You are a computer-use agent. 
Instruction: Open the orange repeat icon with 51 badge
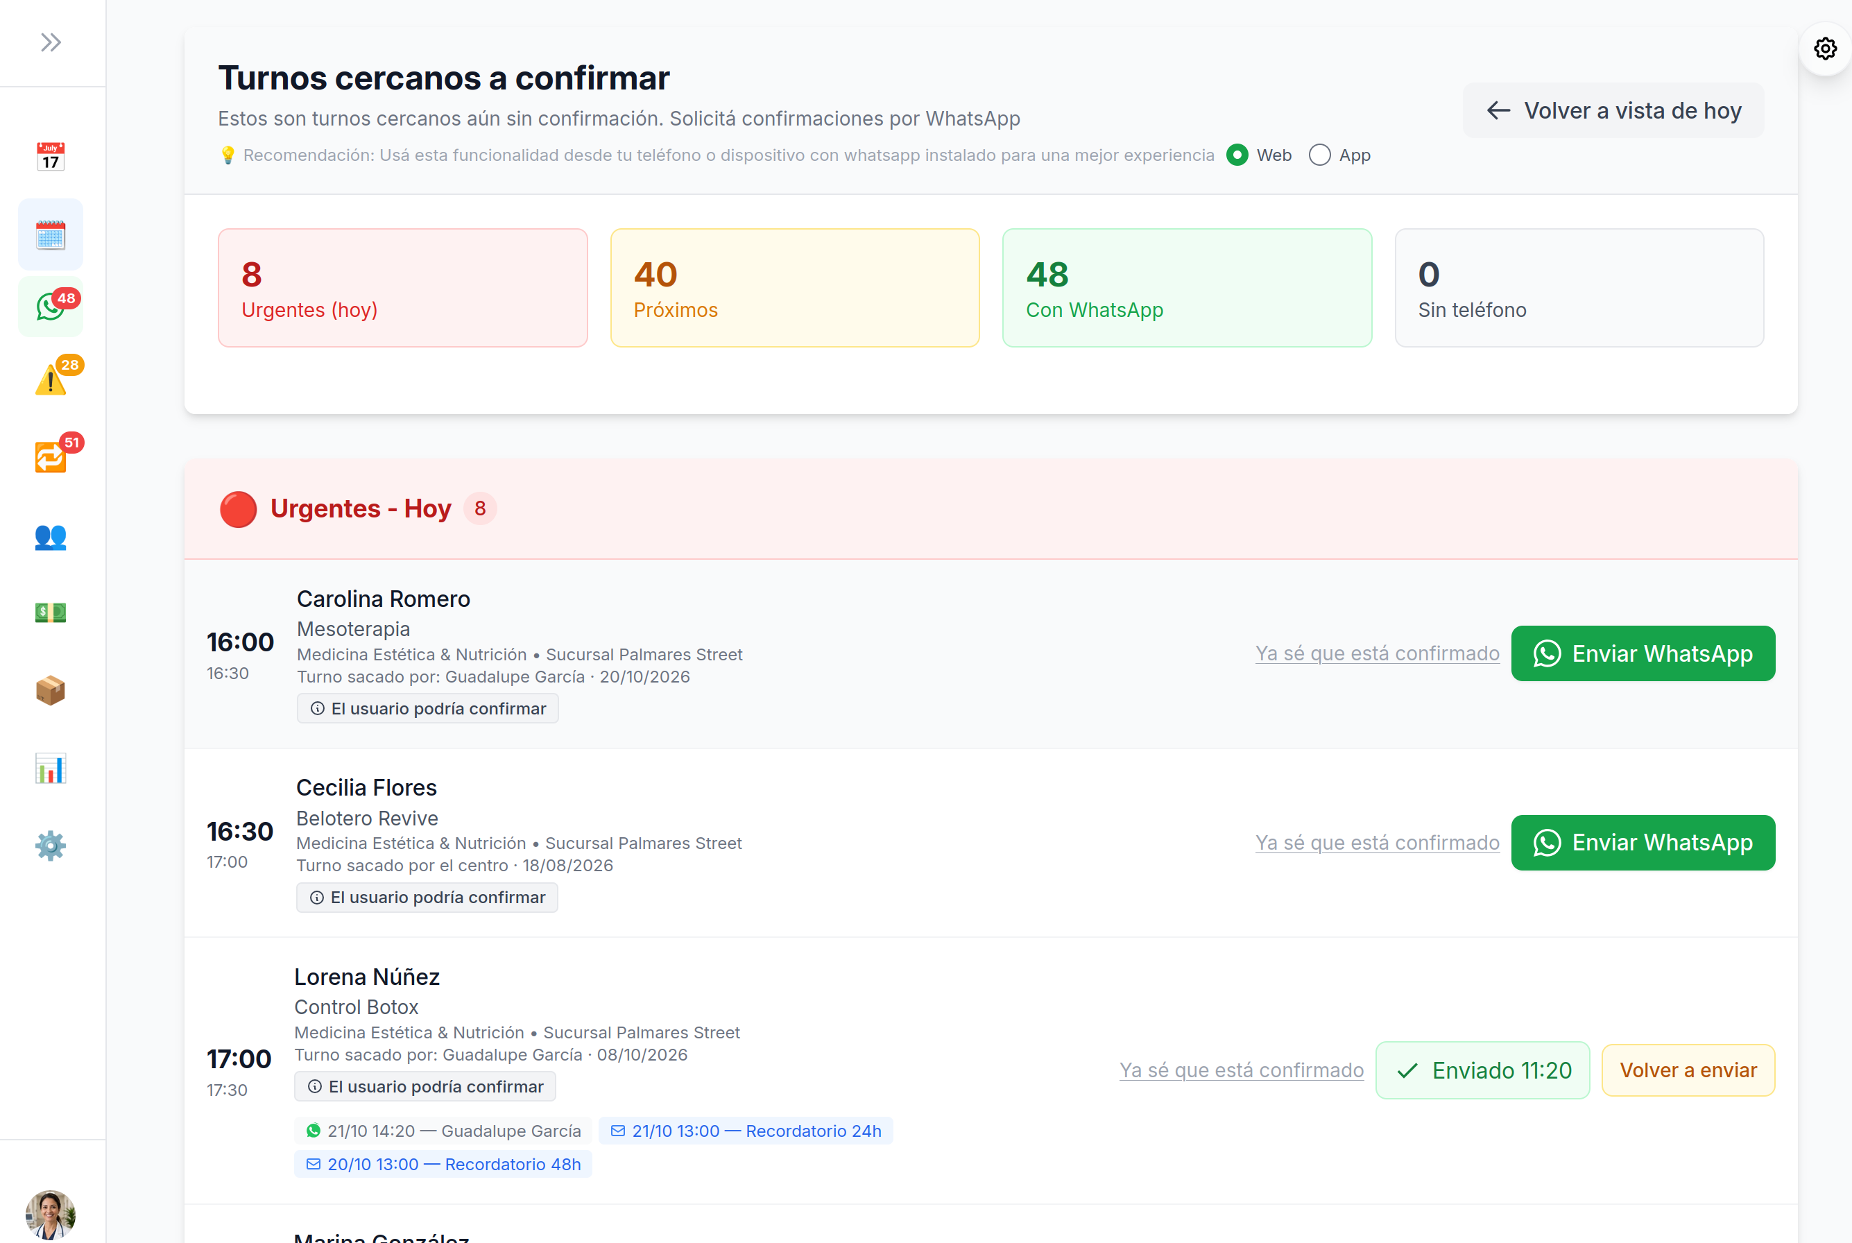[x=51, y=458]
